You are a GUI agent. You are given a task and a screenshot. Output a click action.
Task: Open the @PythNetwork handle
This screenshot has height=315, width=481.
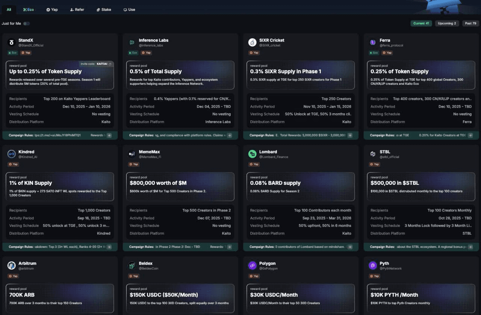click(x=390, y=268)
